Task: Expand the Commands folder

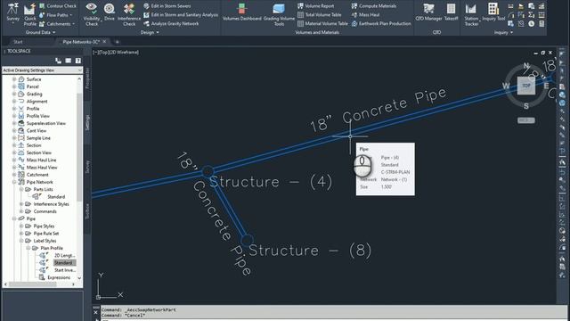Action: pos(21,211)
